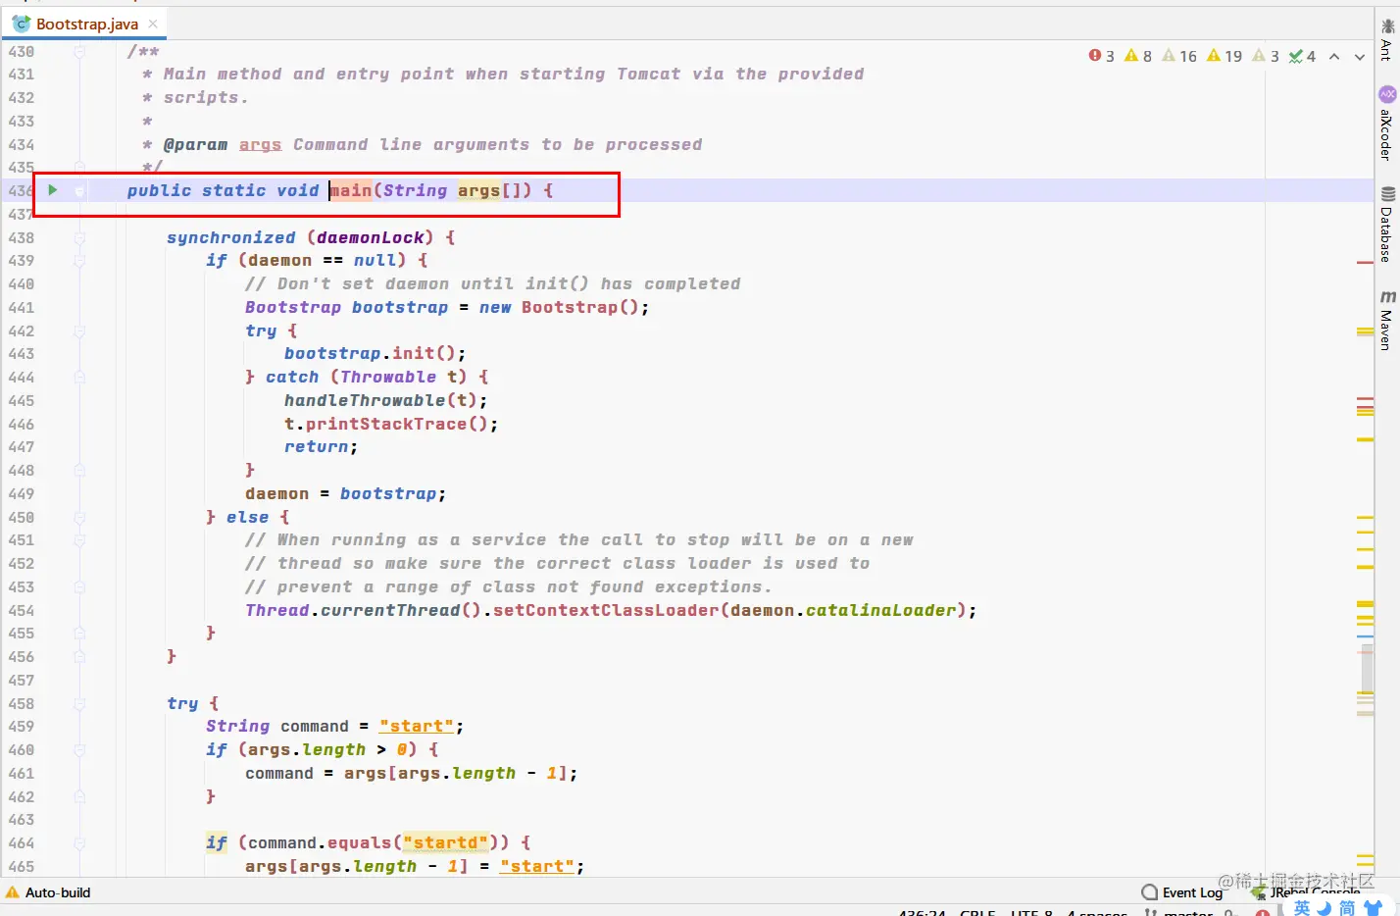Click the UTF-8 encoding widget
This screenshot has width=1400, height=916.
pos(1031,912)
